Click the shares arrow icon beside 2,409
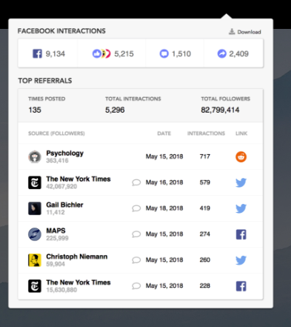Screen dimensions: 291x327 [x=221, y=53]
